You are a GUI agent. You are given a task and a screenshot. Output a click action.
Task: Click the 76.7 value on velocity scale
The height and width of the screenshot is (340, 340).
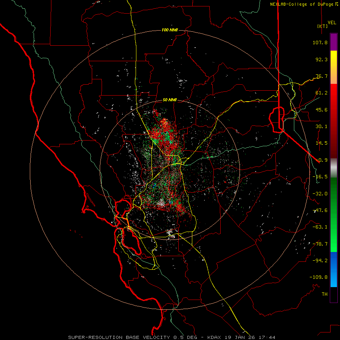click(321, 76)
